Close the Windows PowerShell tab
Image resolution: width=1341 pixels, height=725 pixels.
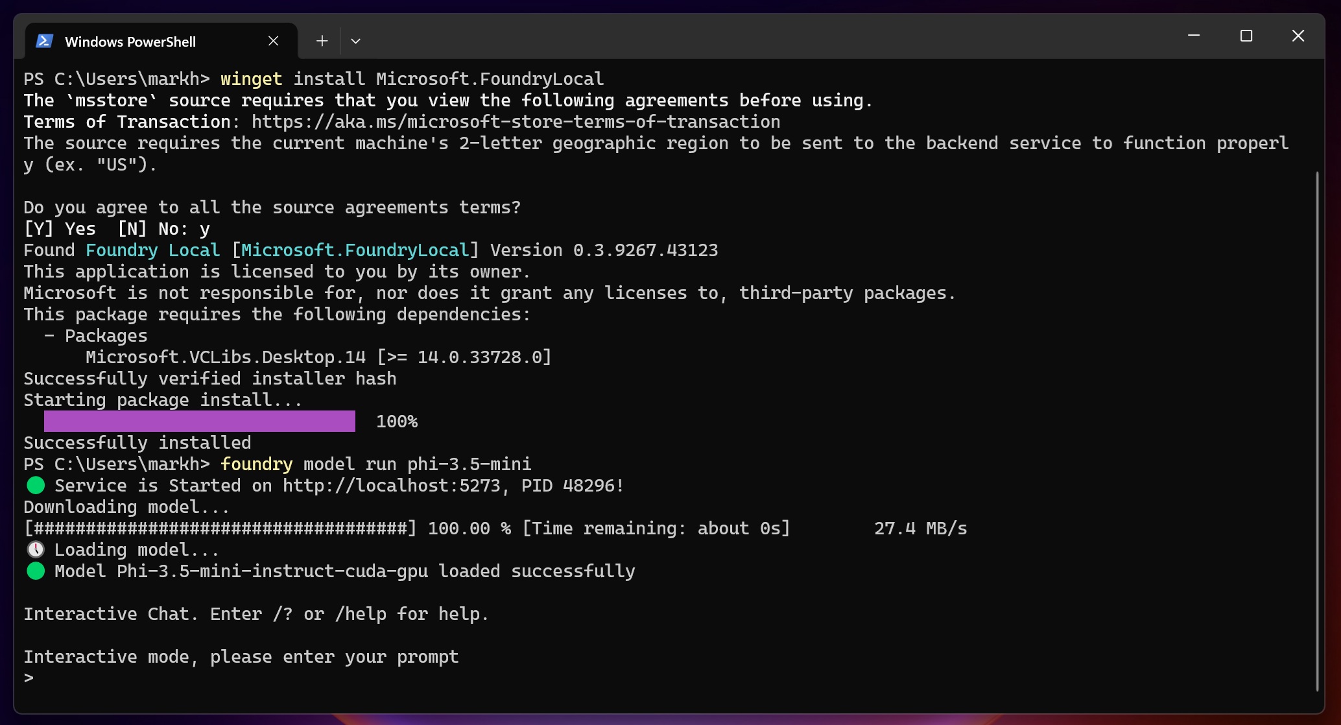click(x=273, y=42)
